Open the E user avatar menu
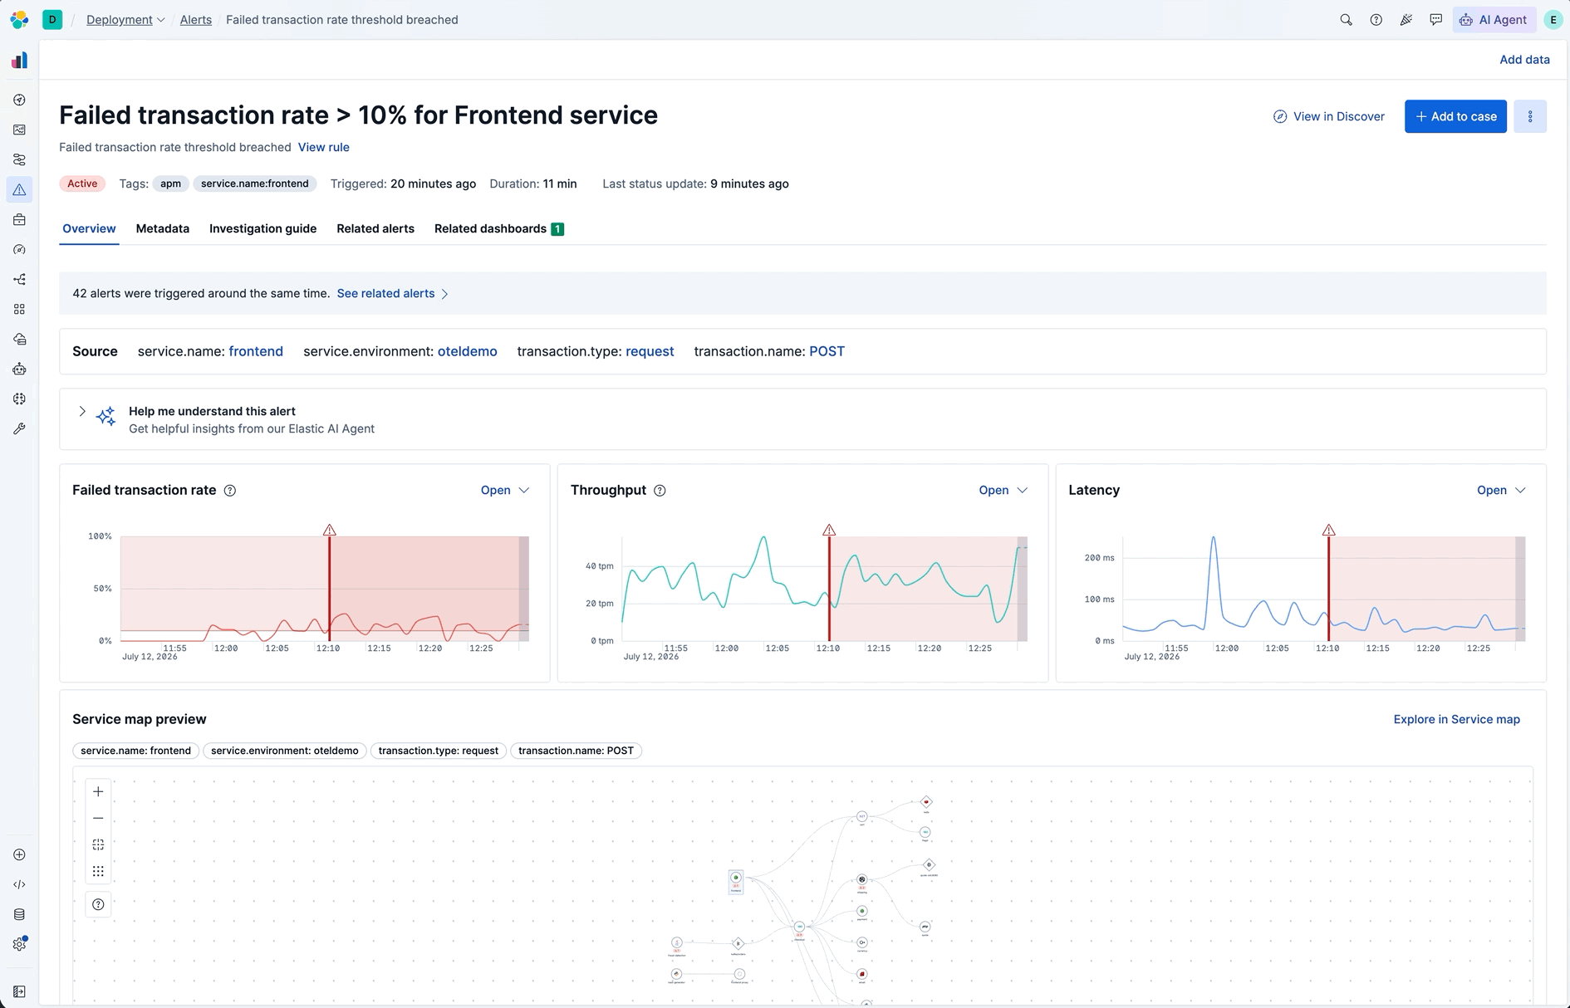1570x1008 pixels. [1553, 20]
